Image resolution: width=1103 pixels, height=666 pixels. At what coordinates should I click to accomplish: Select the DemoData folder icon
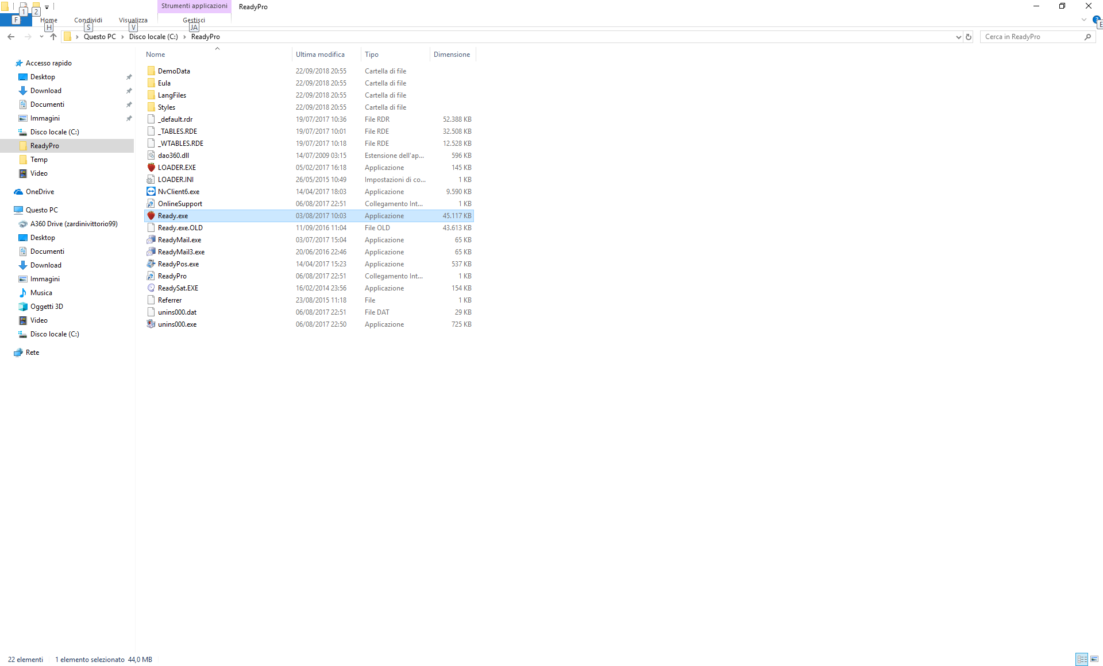click(x=151, y=71)
